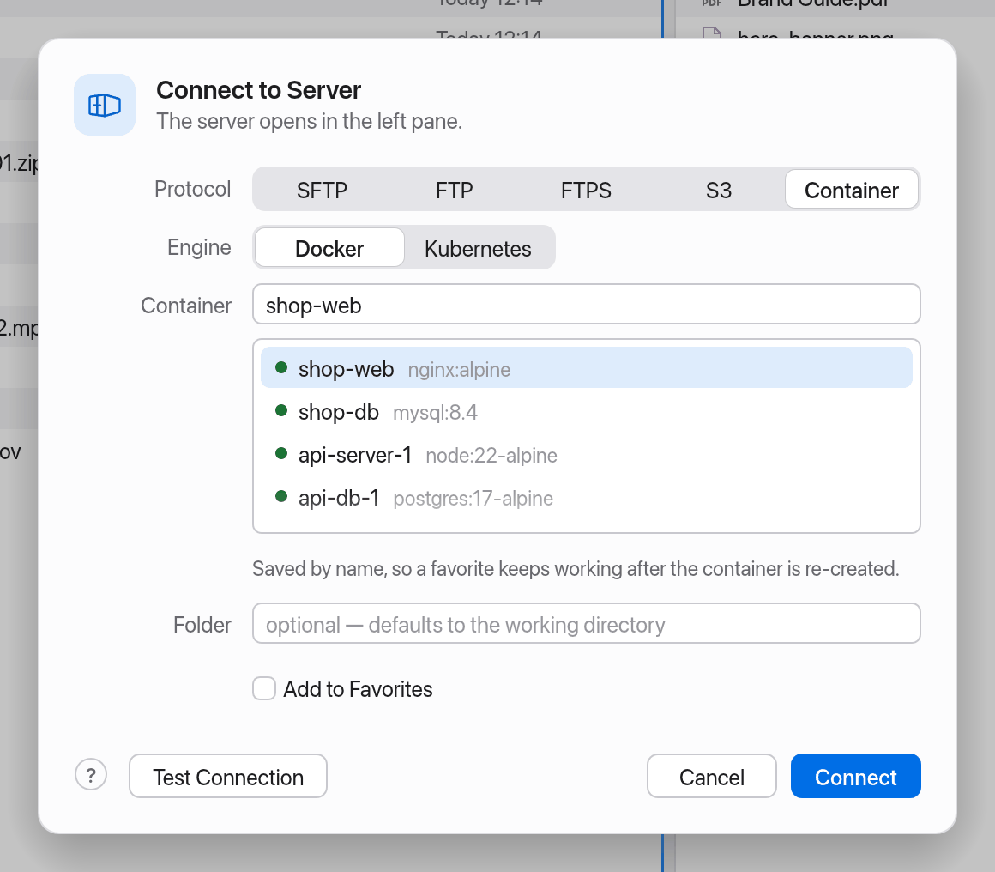Focus the optional Folder field
The height and width of the screenshot is (872, 995).
coord(587,624)
